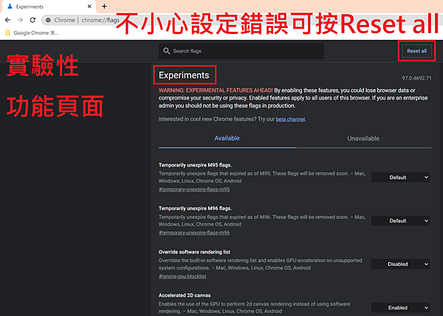
Task: Click the 'Temporarily unexpire M96 flags.' title
Action: pyautogui.click(x=195, y=208)
